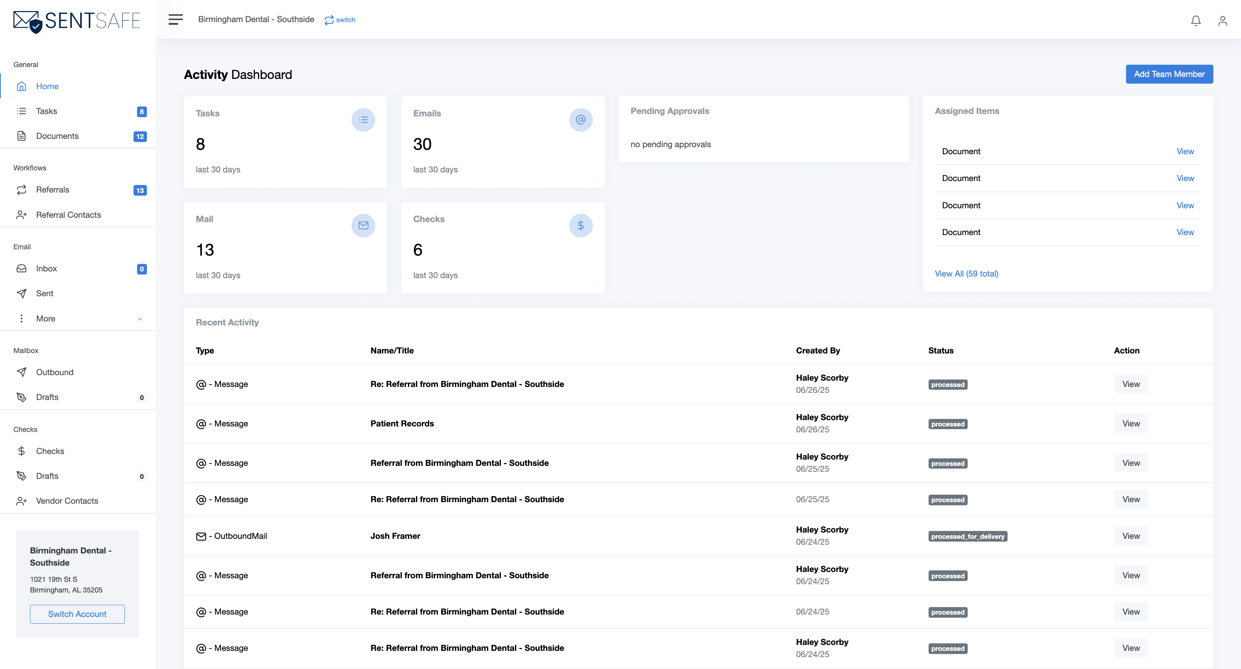Click the Referrals arrows icon in sidebar

[21, 190]
